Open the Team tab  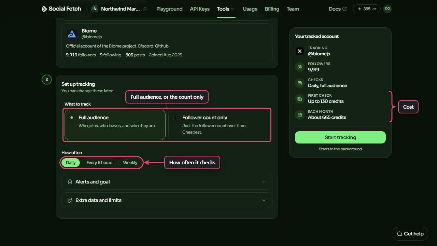pos(293,9)
